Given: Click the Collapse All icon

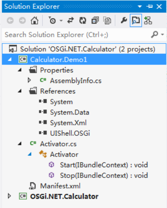Looking at the screenshot, I should [x=95, y=20].
